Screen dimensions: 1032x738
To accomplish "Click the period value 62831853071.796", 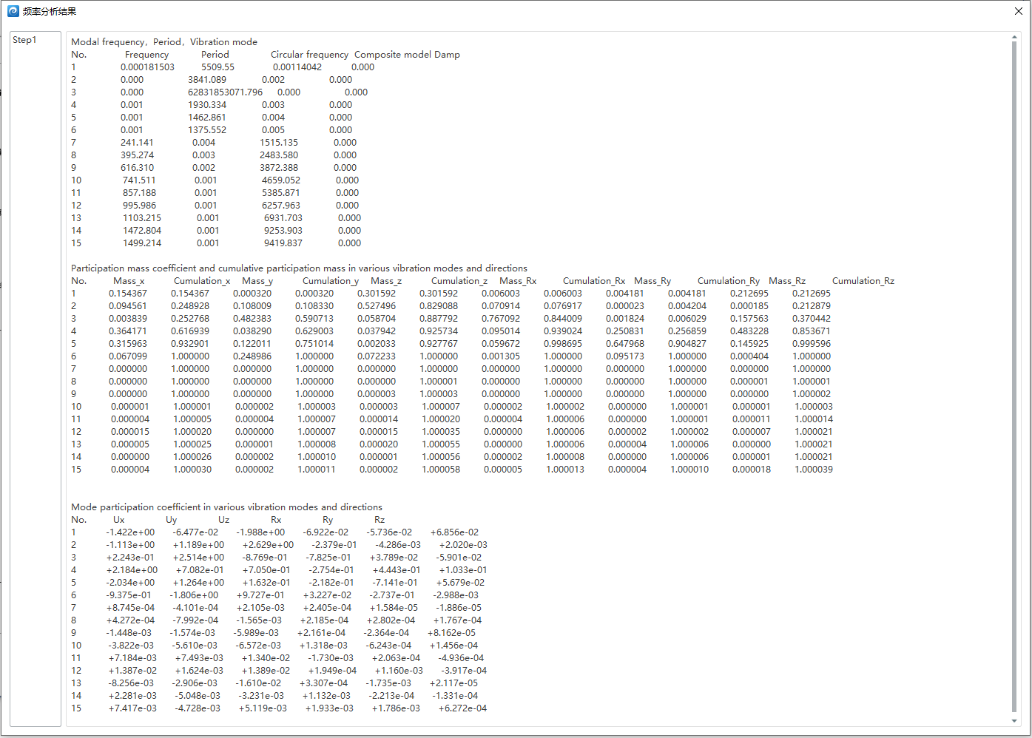I will pyautogui.click(x=226, y=92).
